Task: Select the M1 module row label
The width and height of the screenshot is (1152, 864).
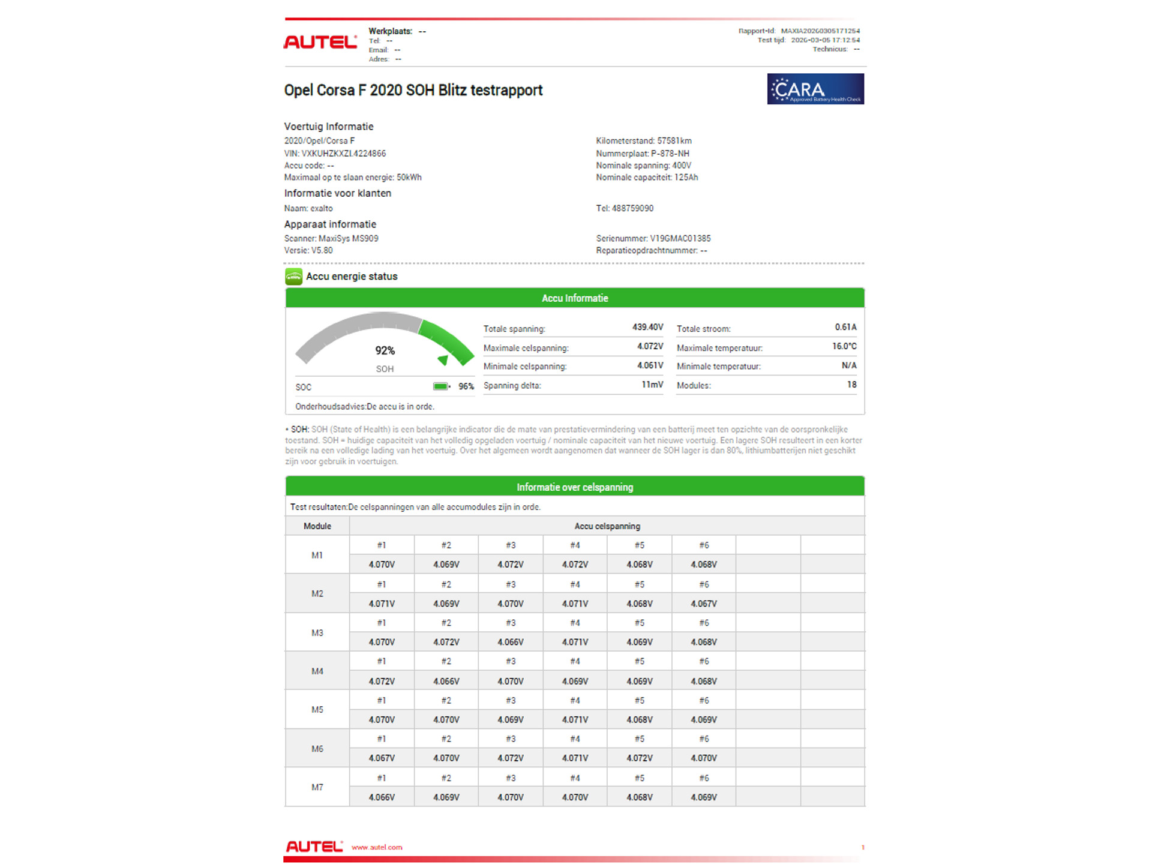Action: [x=317, y=555]
